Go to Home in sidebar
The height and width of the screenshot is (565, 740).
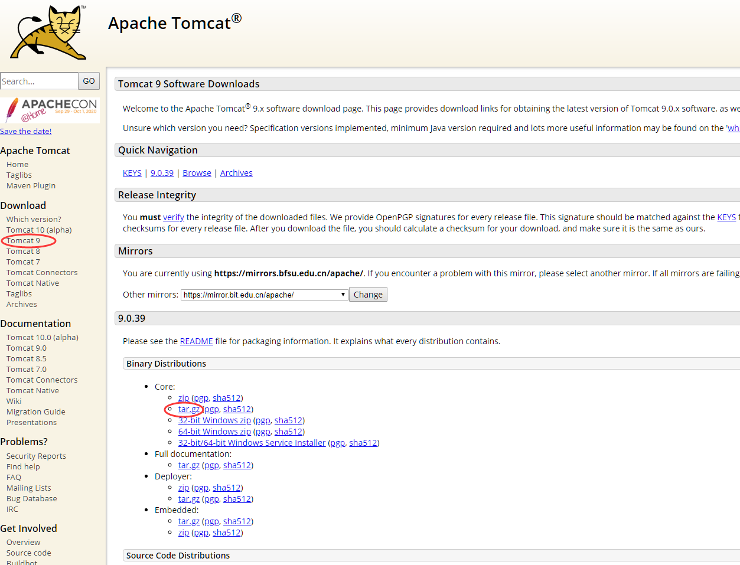point(17,164)
